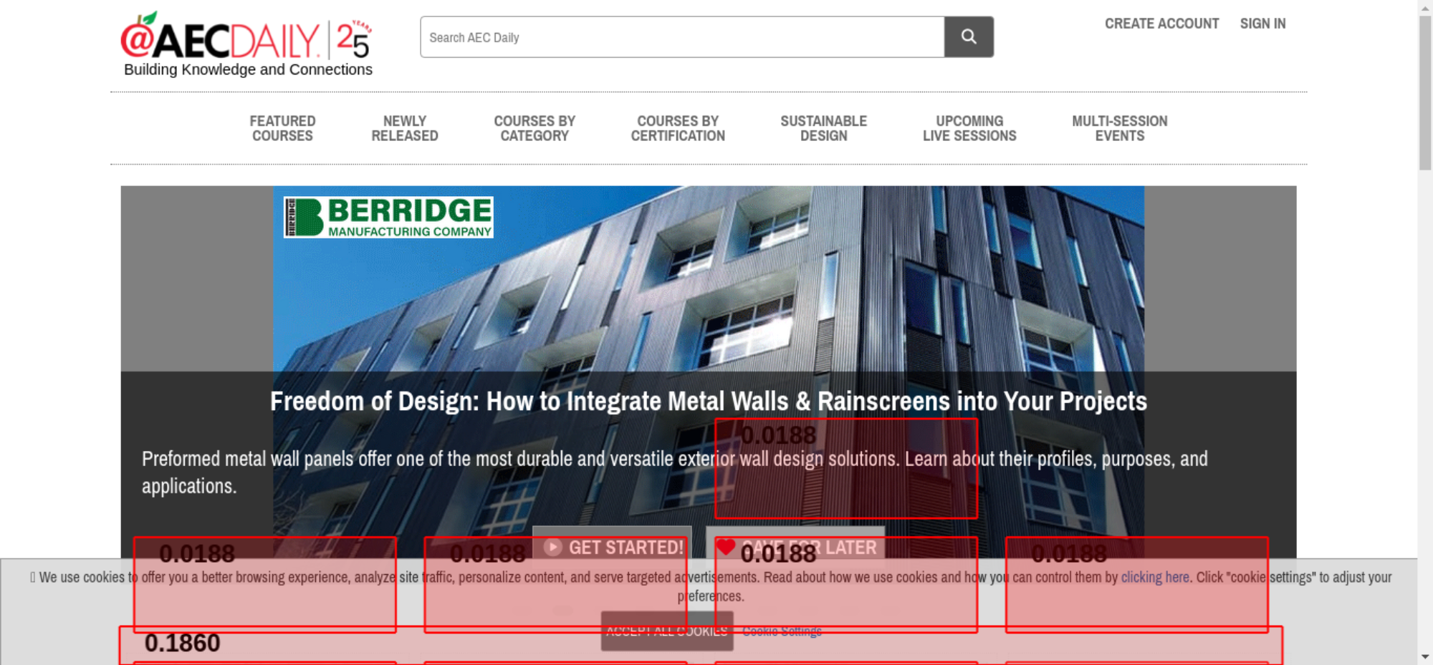Screen dimensions: 1433x665
Task: Click the Sign In link
Action: 1262,24
